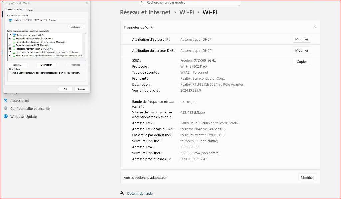The image size is (341, 199).
Task: Enable Protocole de multiplexage de carte réseau
Action: (x=10, y=42)
